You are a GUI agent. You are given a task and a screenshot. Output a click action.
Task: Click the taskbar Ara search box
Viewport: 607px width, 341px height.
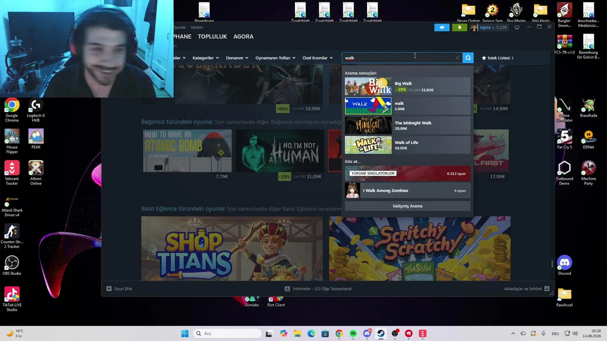coord(226,333)
